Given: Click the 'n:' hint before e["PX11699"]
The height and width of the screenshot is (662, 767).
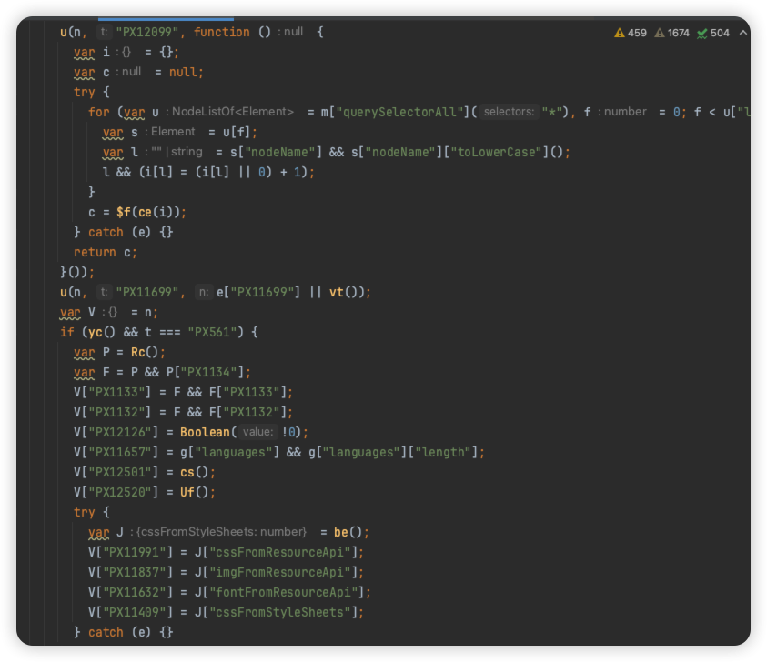Looking at the screenshot, I should click(x=205, y=292).
